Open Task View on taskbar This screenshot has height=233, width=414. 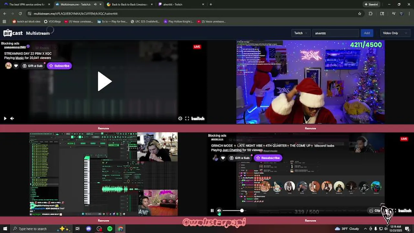point(77,229)
